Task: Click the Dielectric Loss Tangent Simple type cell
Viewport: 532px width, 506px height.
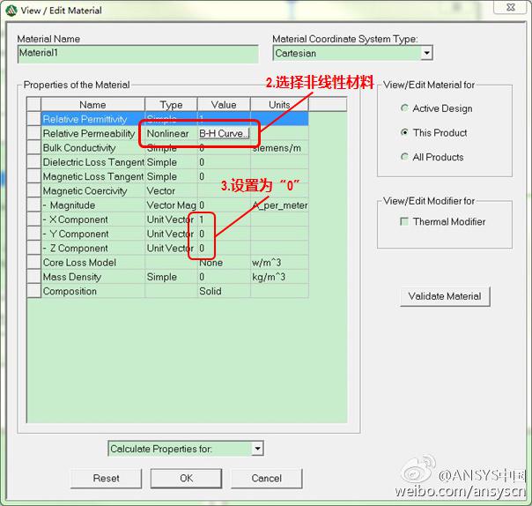Action: pos(171,162)
